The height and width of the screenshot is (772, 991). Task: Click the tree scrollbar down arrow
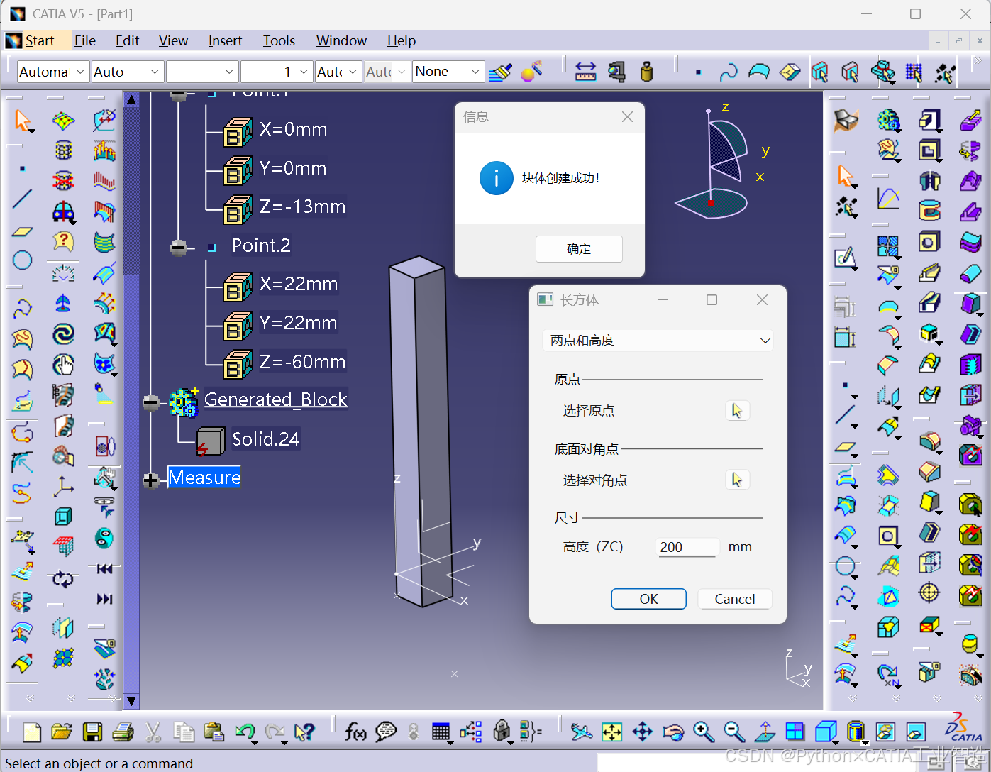[x=131, y=701]
